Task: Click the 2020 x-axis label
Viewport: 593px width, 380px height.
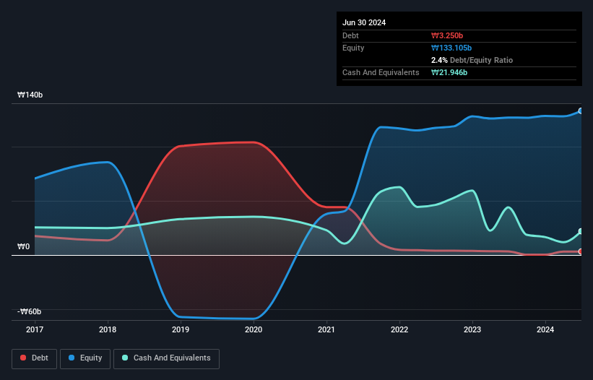Action: (254, 329)
